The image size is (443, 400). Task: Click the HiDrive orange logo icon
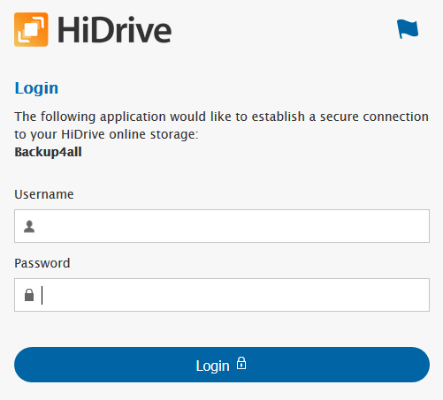(31, 29)
